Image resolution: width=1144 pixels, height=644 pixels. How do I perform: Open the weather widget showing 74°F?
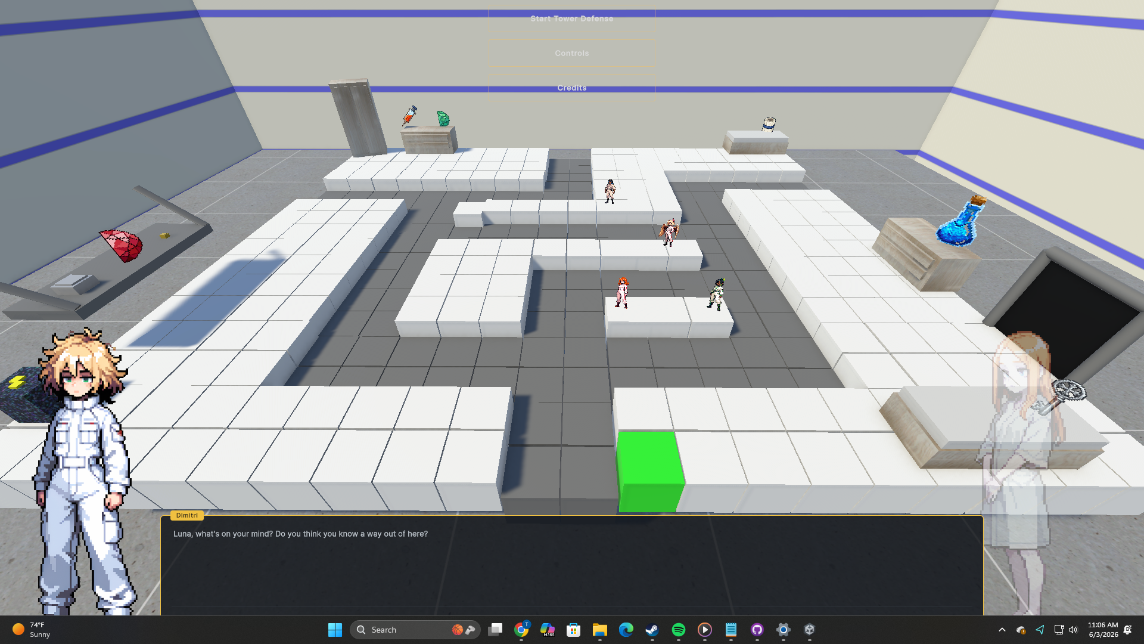click(31, 630)
